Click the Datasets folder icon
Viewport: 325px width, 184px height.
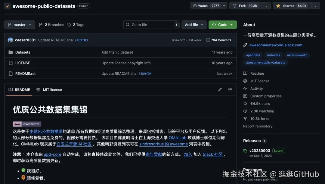(11, 52)
